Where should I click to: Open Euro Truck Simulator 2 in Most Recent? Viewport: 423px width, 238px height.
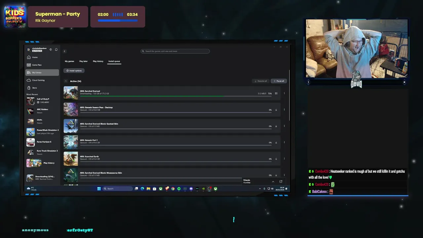click(x=42, y=152)
